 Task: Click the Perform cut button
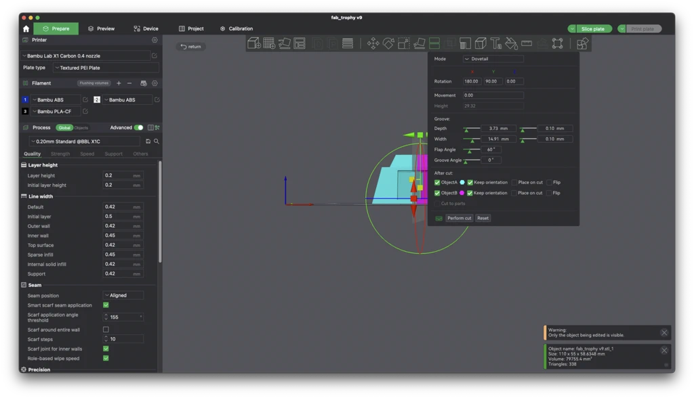click(459, 218)
